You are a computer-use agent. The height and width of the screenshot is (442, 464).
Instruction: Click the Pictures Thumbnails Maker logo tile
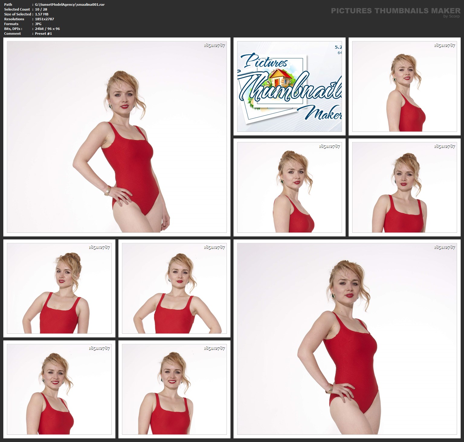(289, 86)
